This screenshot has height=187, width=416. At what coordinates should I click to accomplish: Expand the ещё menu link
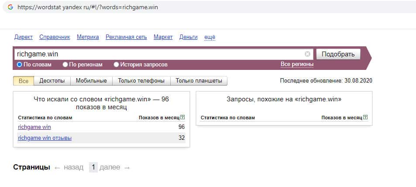[210, 37]
